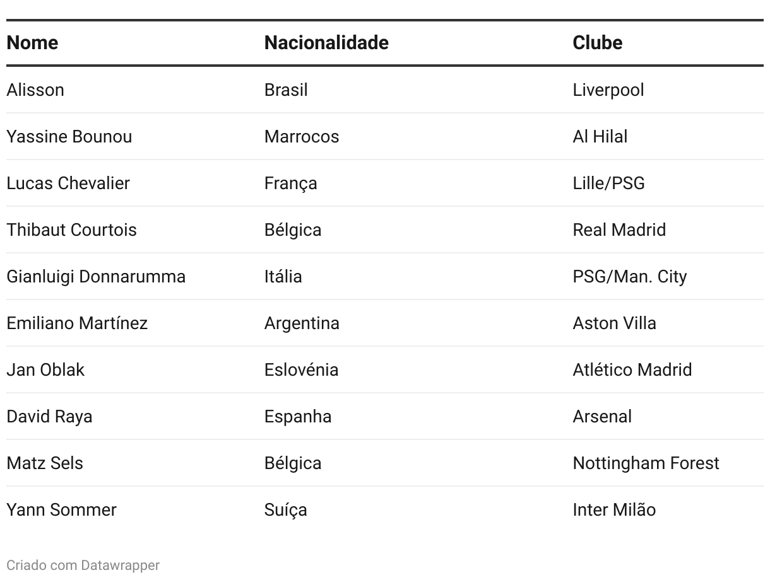
Task: Select the Marrocos nationality cell
Action: 302,136
